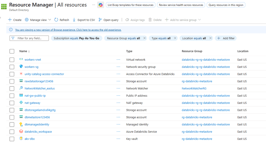Click the dbmanagedidentity key icon
The image size is (266, 142).
point(21,125)
